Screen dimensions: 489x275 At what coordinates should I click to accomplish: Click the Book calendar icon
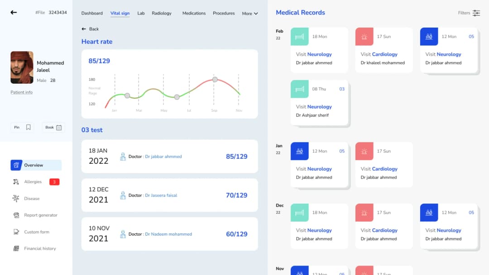coord(59,128)
